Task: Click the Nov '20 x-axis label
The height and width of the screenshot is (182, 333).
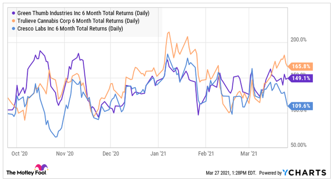Action: pyautogui.click(x=65, y=153)
